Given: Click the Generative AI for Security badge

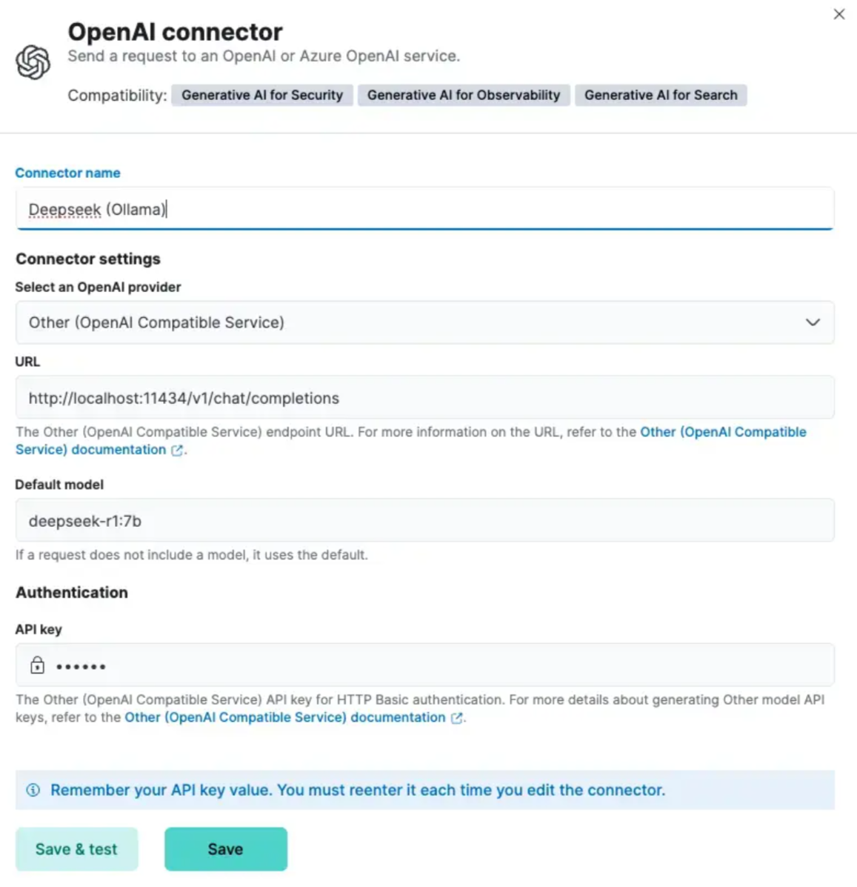Looking at the screenshot, I should (262, 95).
